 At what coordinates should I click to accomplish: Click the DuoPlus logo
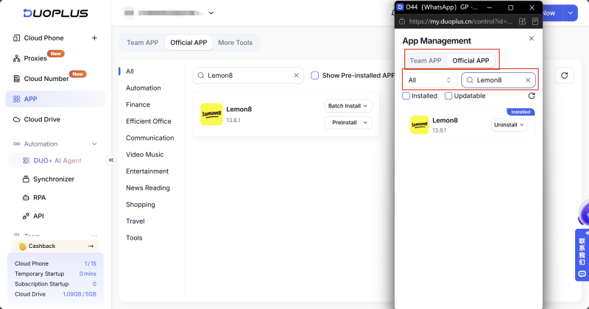[x=56, y=13]
